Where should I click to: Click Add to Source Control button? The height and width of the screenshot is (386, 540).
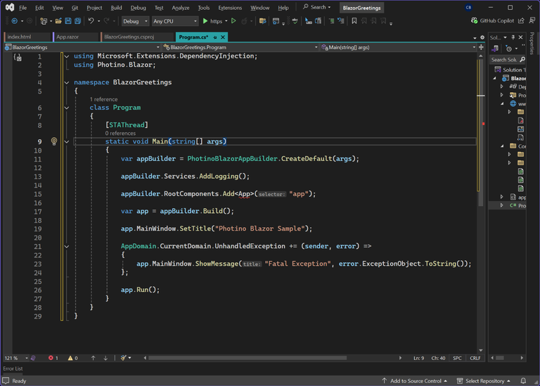415,380
